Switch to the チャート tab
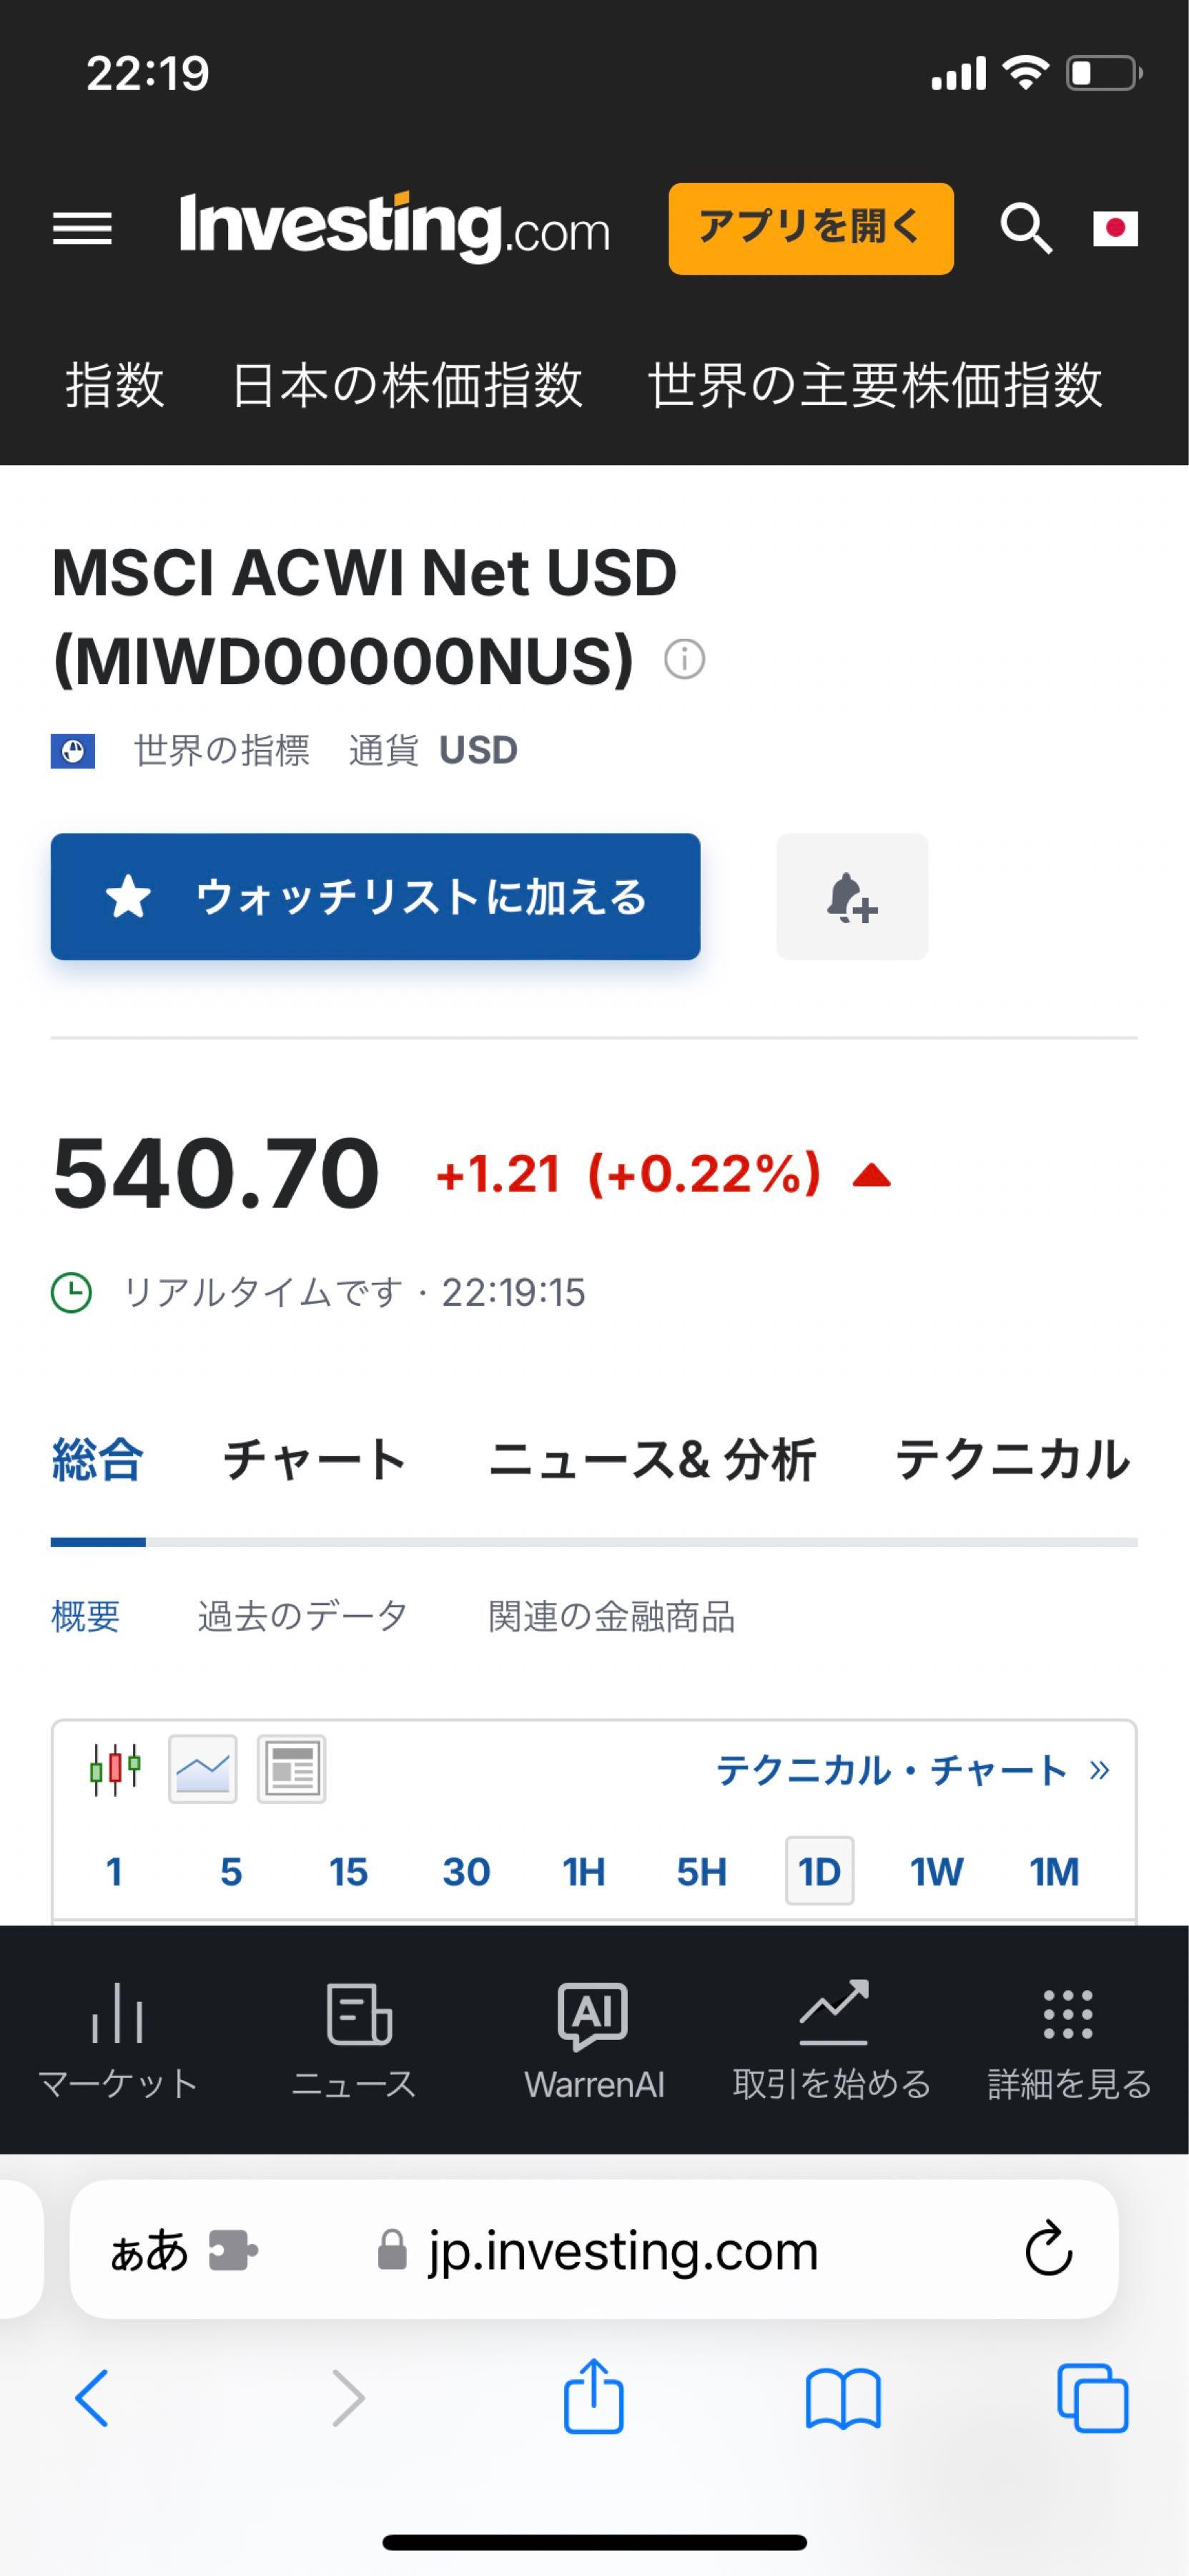1189x2576 pixels. tap(314, 1460)
